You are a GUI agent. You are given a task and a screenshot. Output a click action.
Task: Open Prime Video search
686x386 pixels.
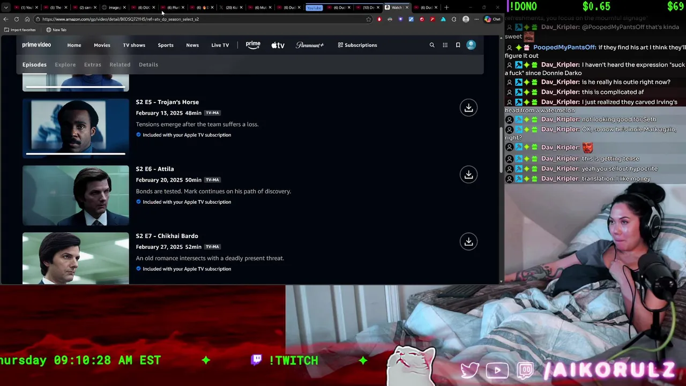(x=432, y=45)
